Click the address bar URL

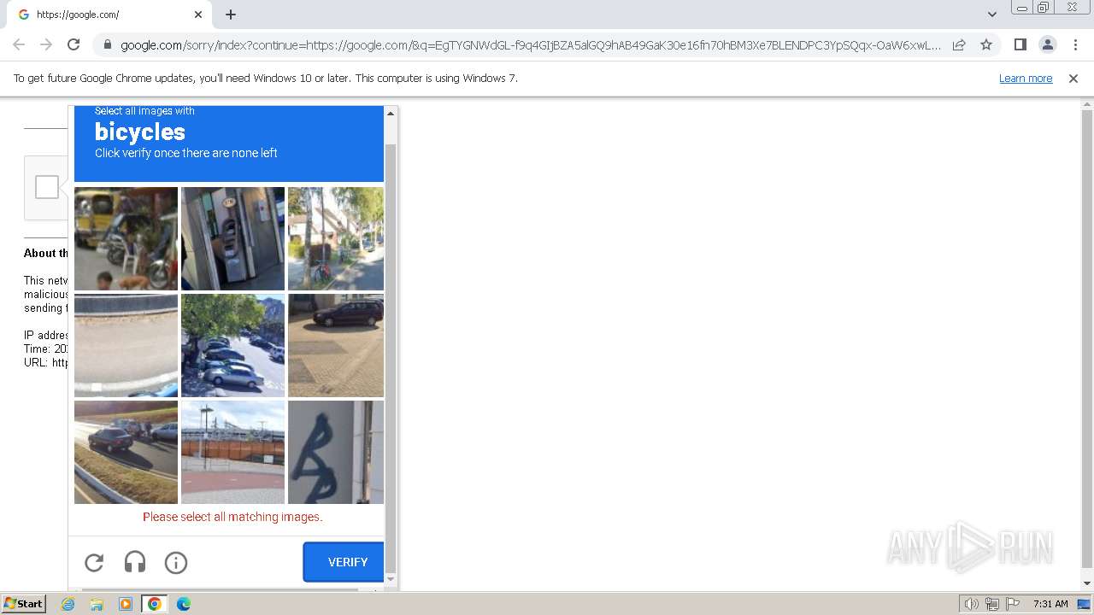pyautogui.click(x=530, y=44)
